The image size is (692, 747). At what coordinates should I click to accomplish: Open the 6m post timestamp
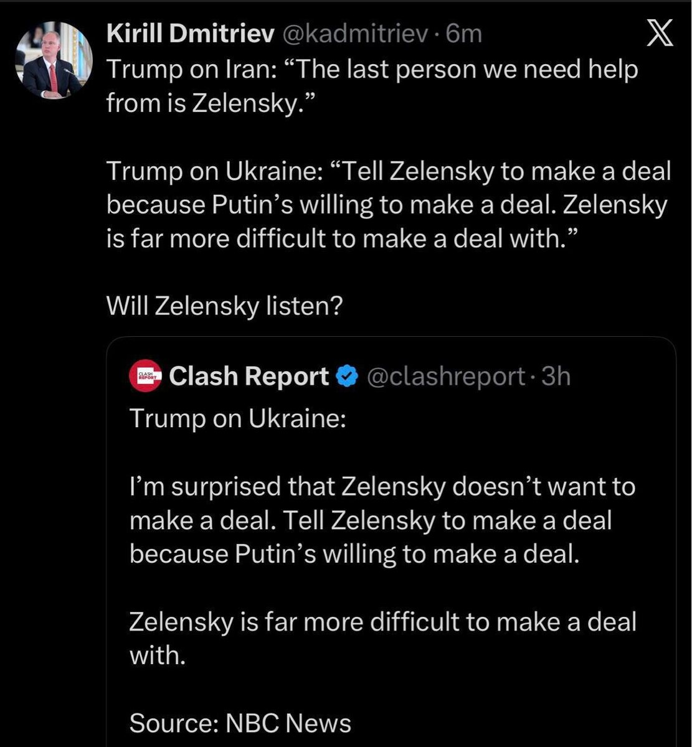coord(465,34)
